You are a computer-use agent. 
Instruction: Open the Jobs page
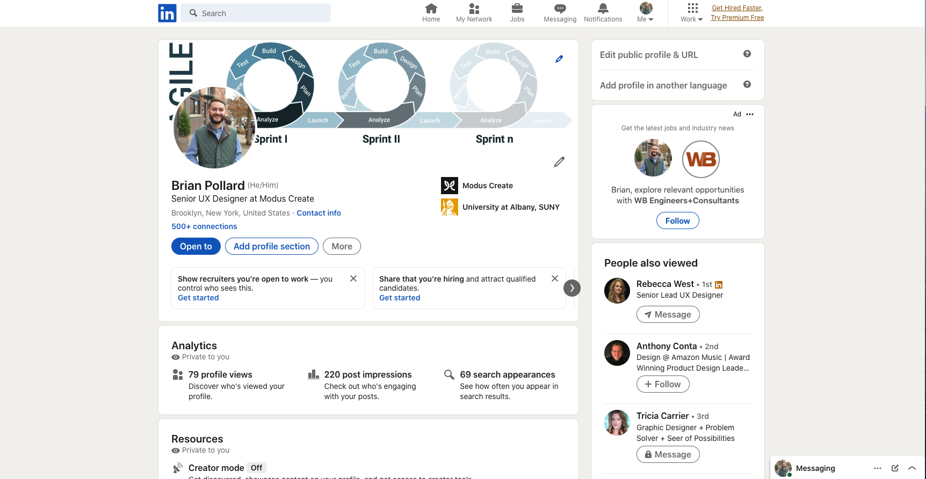pyautogui.click(x=517, y=13)
